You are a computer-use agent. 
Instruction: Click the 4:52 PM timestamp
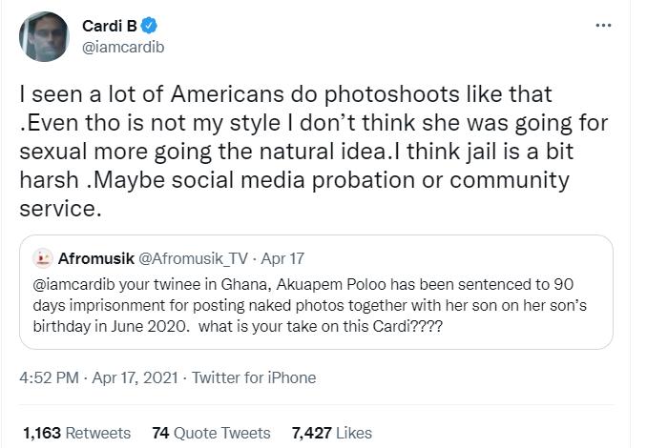click(48, 377)
